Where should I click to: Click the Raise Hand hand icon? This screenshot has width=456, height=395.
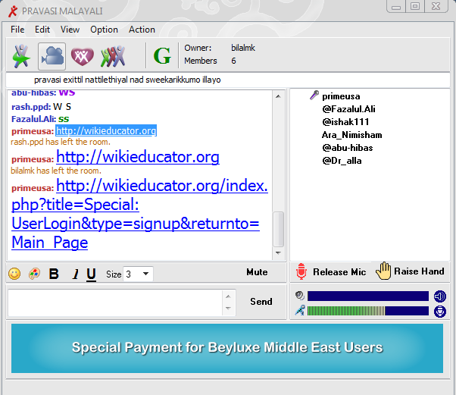[383, 271]
